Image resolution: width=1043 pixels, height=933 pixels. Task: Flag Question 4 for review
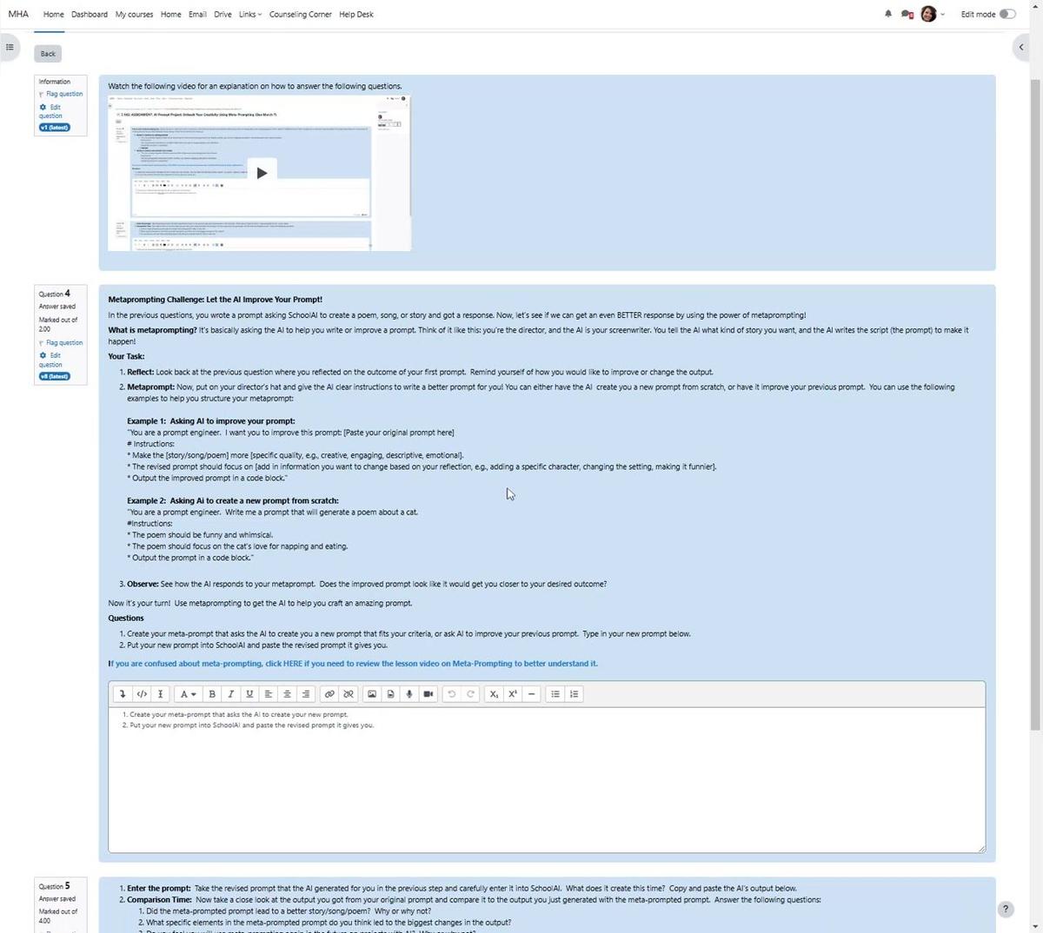[x=63, y=342]
